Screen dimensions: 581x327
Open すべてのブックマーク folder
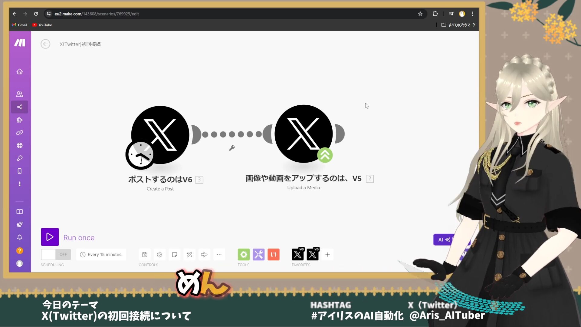[x=458, y=25]
